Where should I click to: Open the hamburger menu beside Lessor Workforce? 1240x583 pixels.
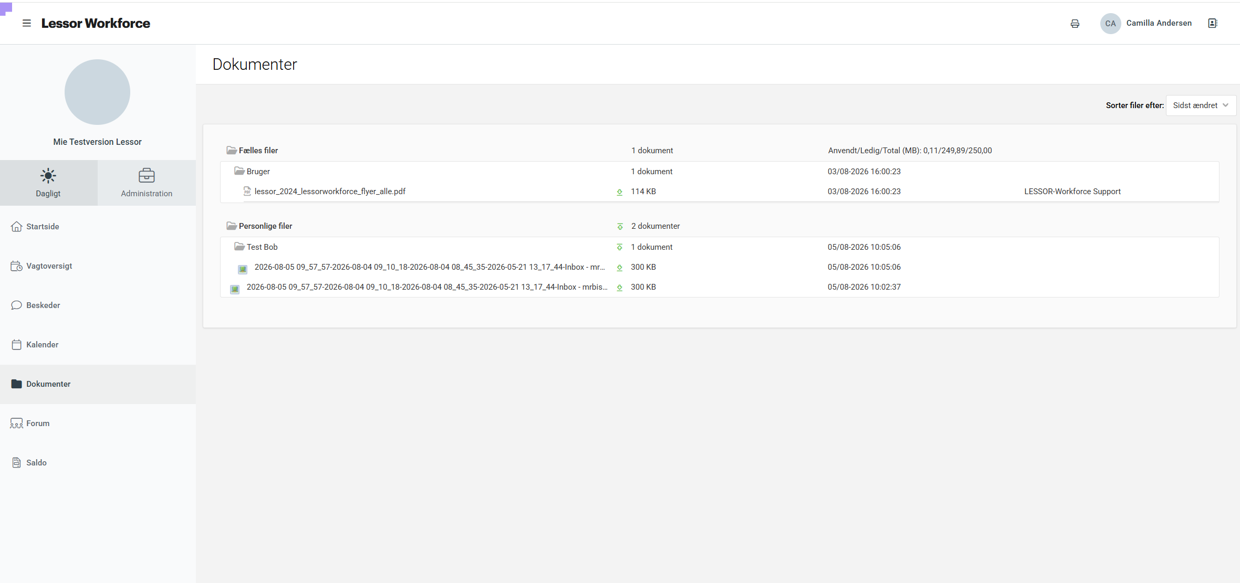click(27, 23)
